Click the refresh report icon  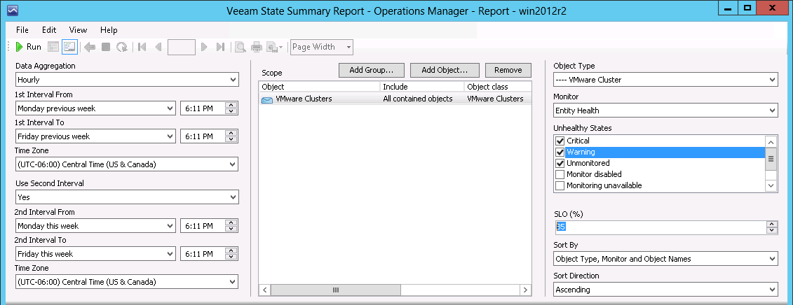click(x=122, y=47)
